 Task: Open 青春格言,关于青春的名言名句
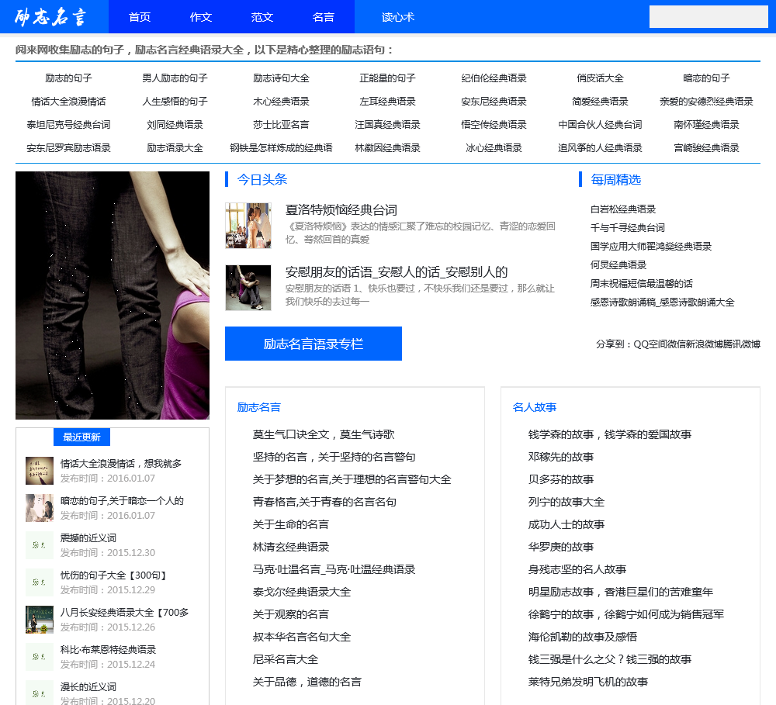pos(324,502)
